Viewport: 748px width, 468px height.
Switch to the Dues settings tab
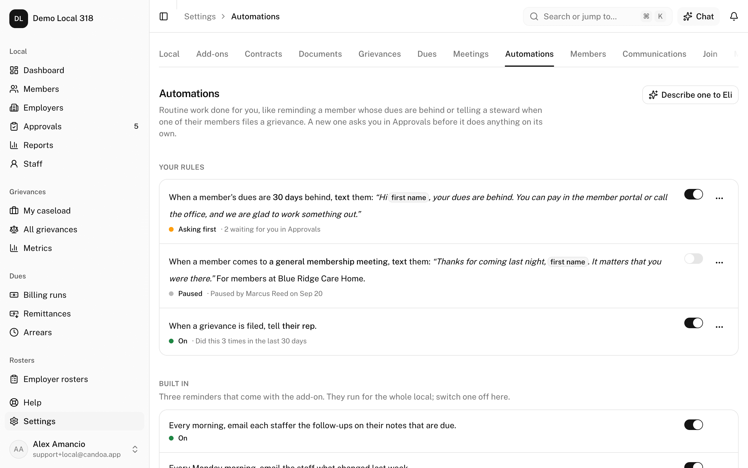pyautogui.click(x=427, y=54)
